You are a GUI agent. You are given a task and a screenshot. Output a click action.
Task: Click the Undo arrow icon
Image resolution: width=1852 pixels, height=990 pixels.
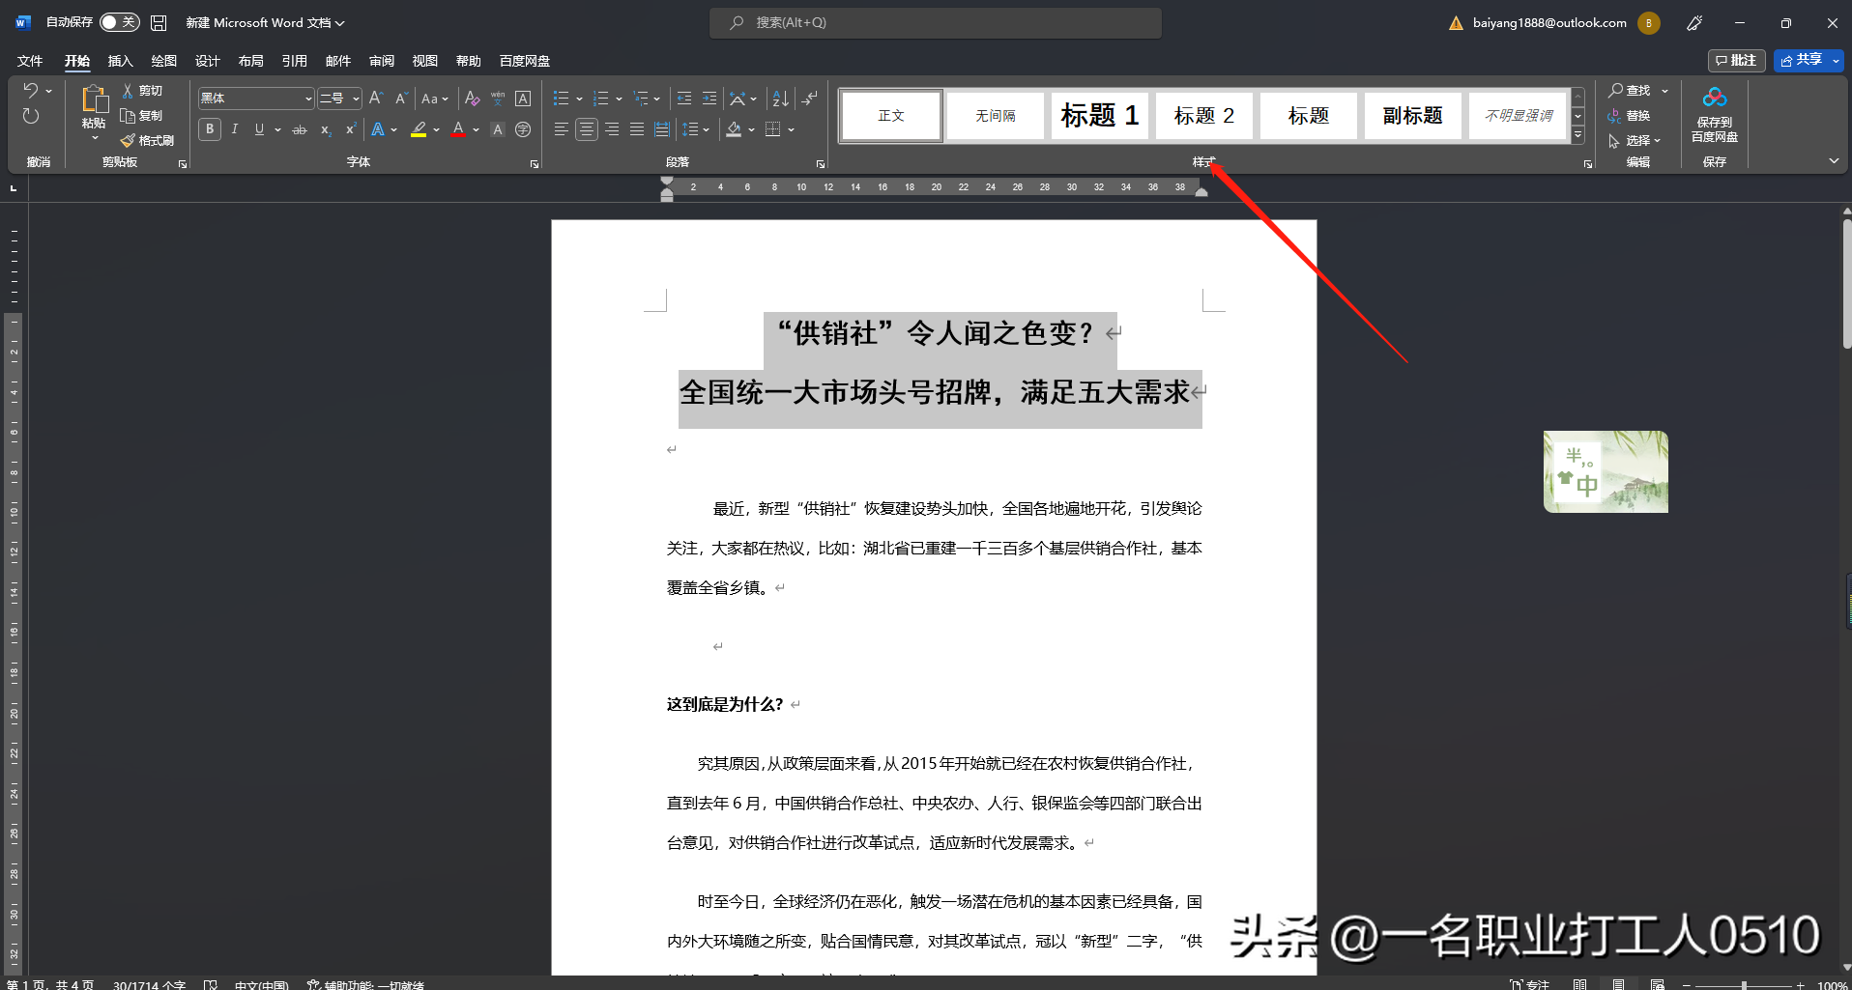tap(31, 90)
